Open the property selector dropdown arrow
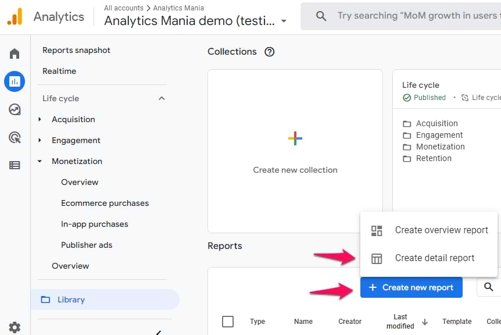The width and height of the screenshot is (501, 335). 284,22
